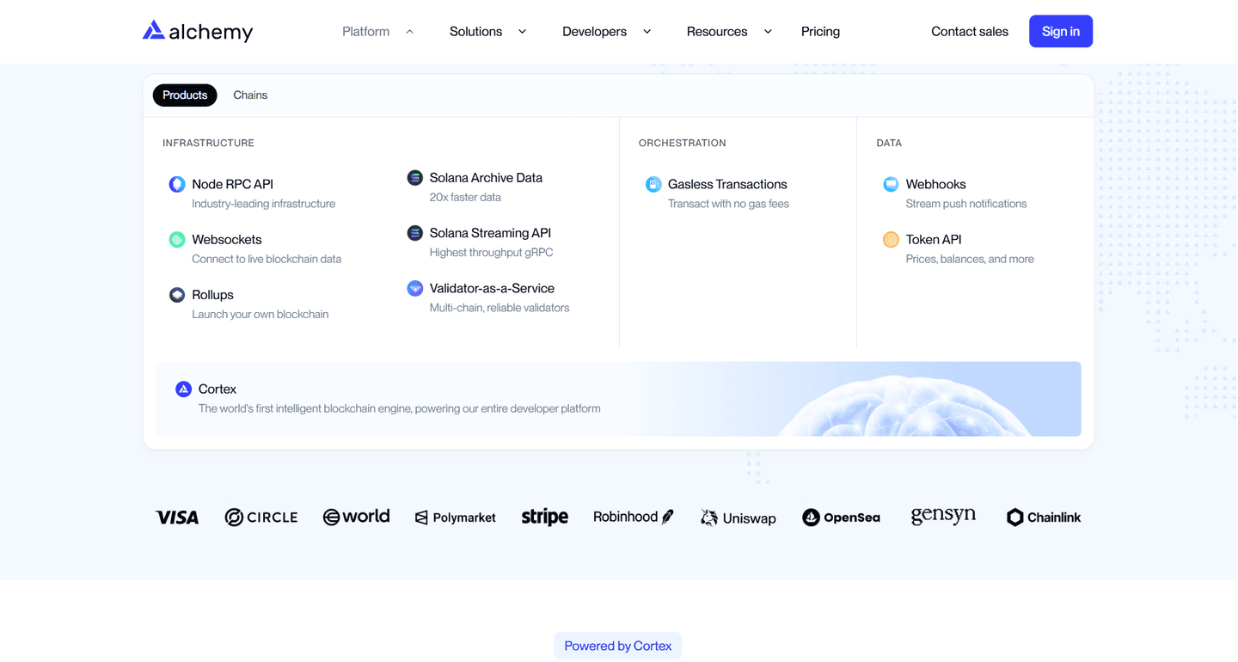Viewport: 1238px width, 662px height.
Task: Click the INFRASTRUCTURE section heading
Action: 209,143
